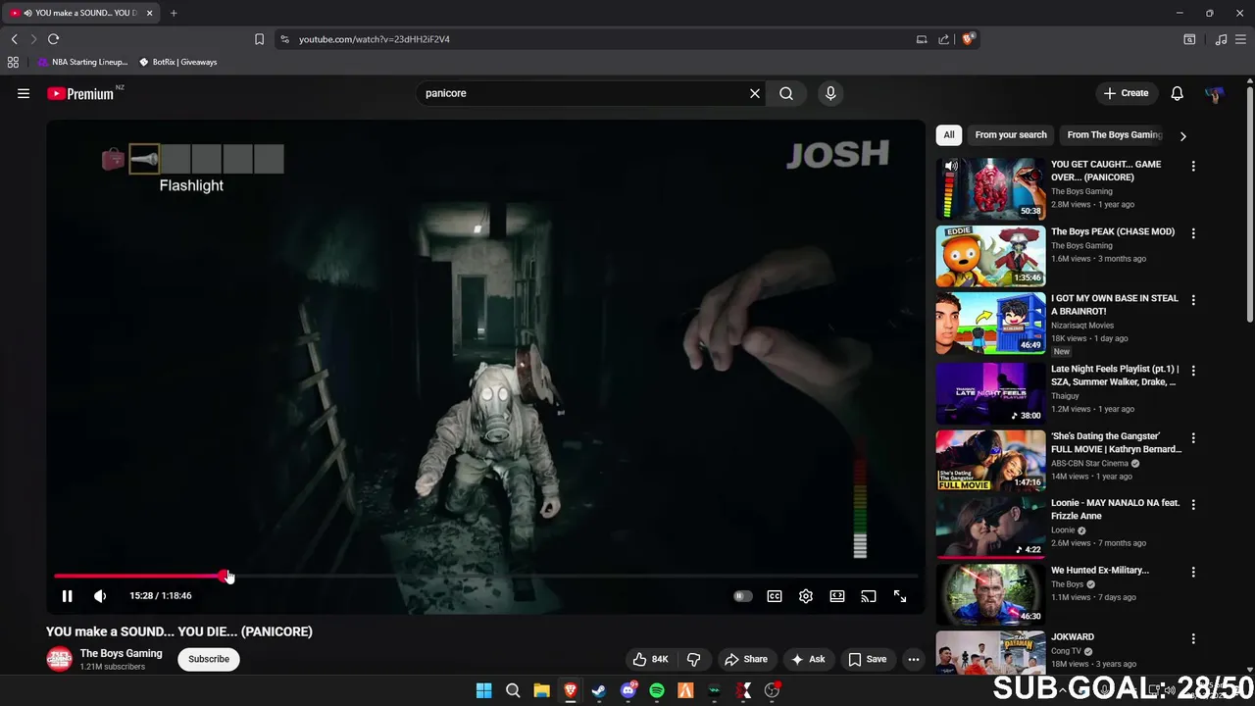Open Steam from the taskbar
1255x706 pixels.
pos(599,690)
